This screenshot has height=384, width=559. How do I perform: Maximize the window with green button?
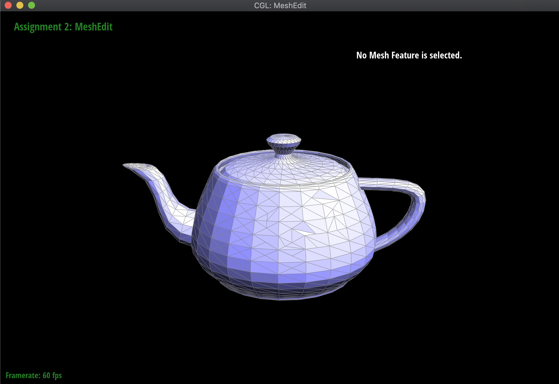[x=32, y=5]
